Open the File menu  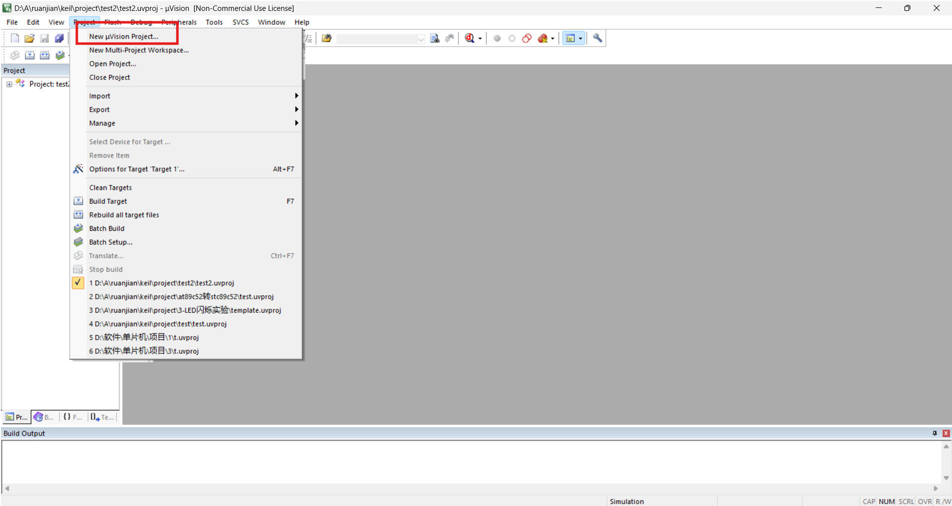pos(12,22)
